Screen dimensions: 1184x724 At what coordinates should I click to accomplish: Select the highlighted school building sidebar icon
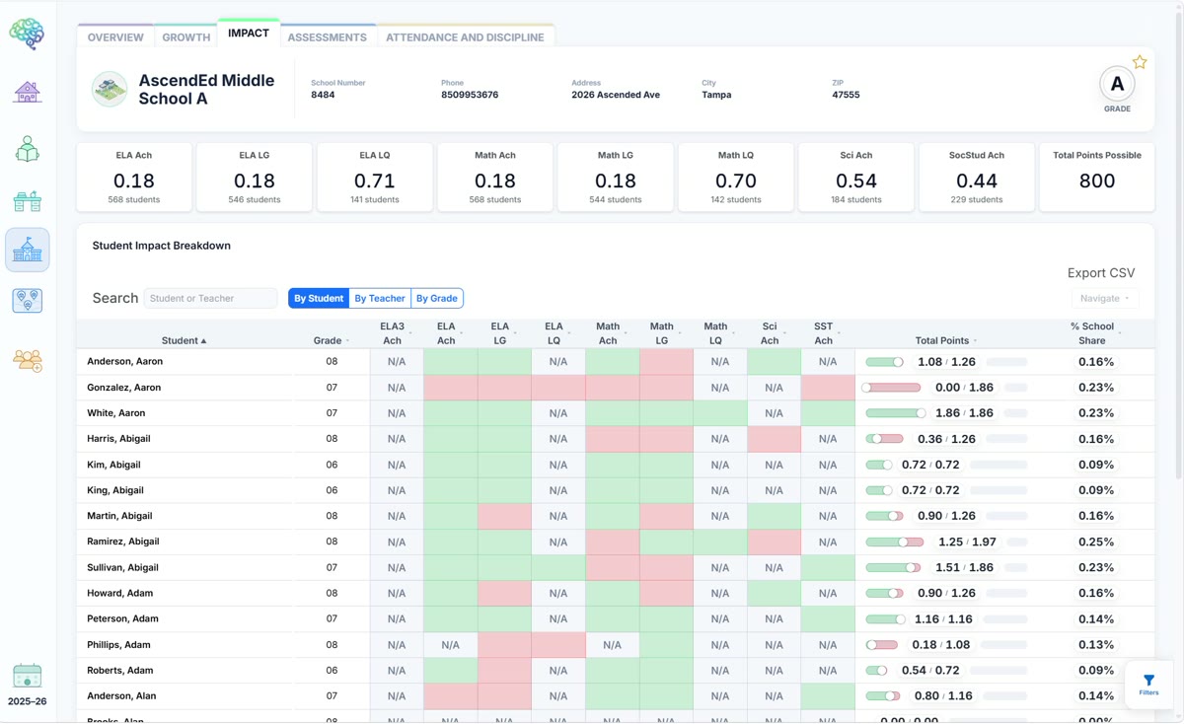click(28, 250)
